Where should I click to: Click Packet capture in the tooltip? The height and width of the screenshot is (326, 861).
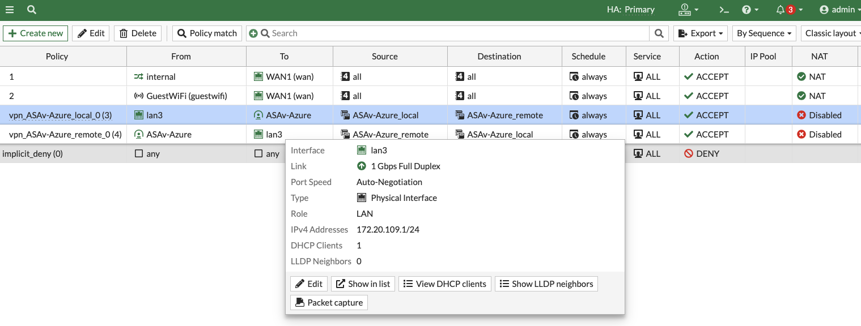329,303
